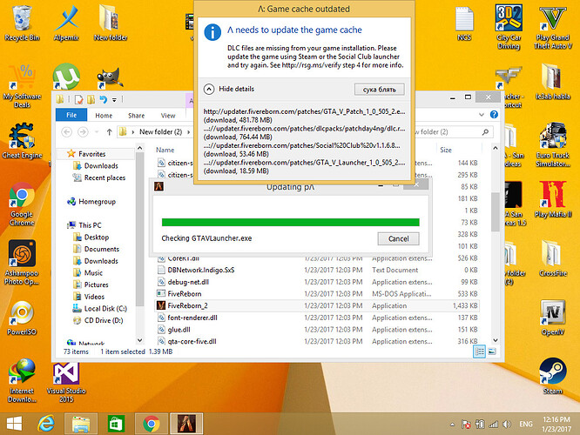The width and height of the screenshot is (580, 435).
Task: Launch the PowerISO desktop shortcut
Action: coord(22,318)
